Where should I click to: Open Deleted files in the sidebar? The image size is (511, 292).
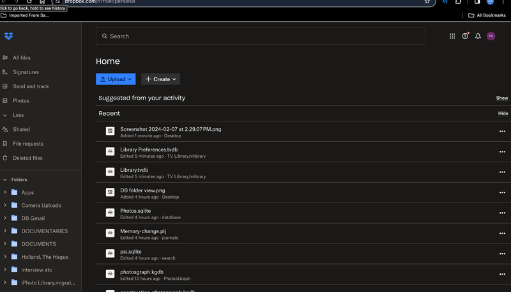[x=27, y=158]
